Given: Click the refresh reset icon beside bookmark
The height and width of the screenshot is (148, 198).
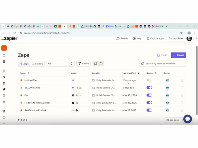Looking at the screenshot, I should tap(101, 64).
